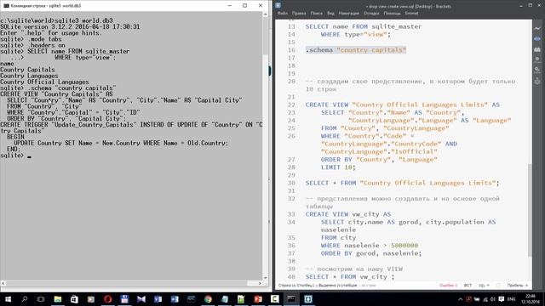This screenshot has width=545, height=306.
Task: Click .schema "country capitals" line in editor
Action: coord(356,50)
